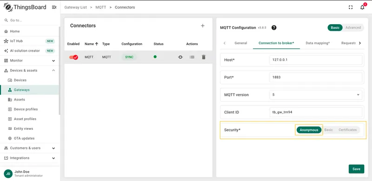
Task: Open RPC icon for MQTT connector
Action: tap(180, 57)
